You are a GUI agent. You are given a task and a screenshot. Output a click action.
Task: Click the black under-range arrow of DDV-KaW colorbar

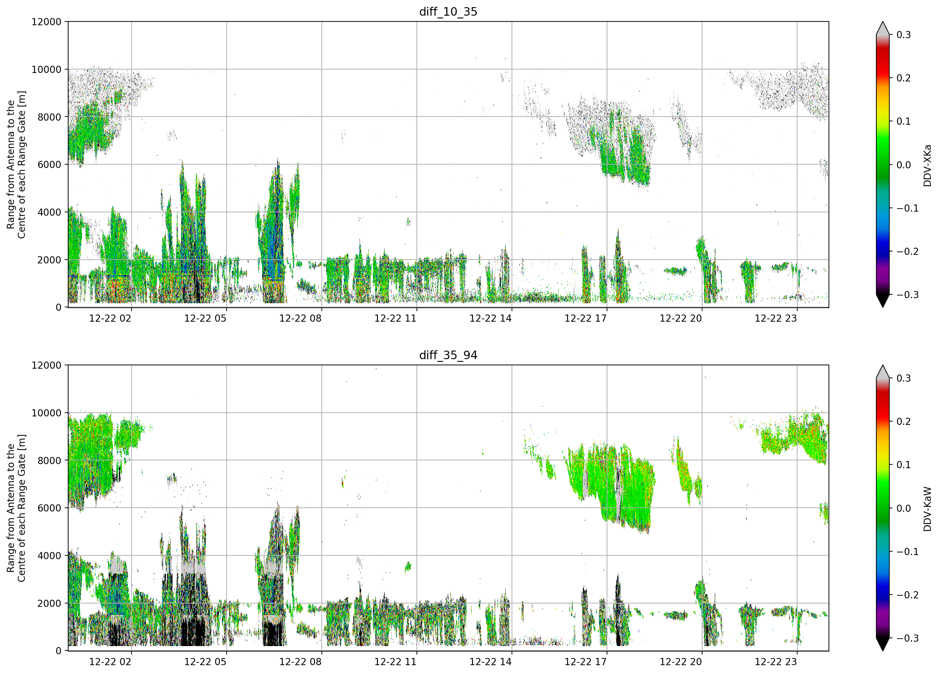[x=883, y=644]
